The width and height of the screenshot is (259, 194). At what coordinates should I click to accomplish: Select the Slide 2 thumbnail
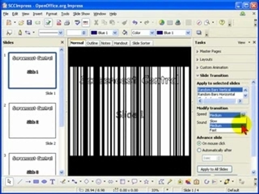[x=33, y=121]
